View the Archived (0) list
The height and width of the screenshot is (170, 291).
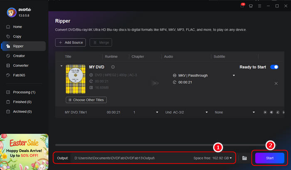(x=23, y=112)
